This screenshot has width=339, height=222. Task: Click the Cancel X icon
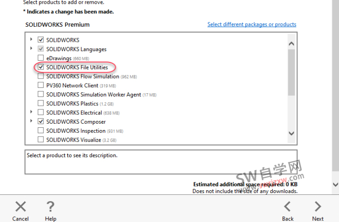[21, 206]
